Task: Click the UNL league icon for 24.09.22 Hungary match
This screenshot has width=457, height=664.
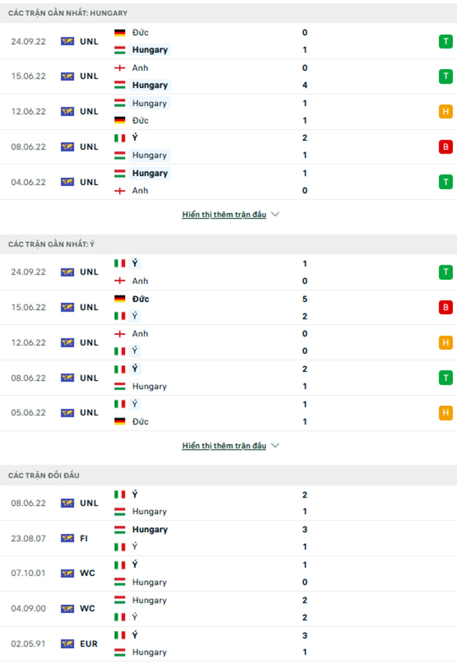Action: [x=67, y=42]
